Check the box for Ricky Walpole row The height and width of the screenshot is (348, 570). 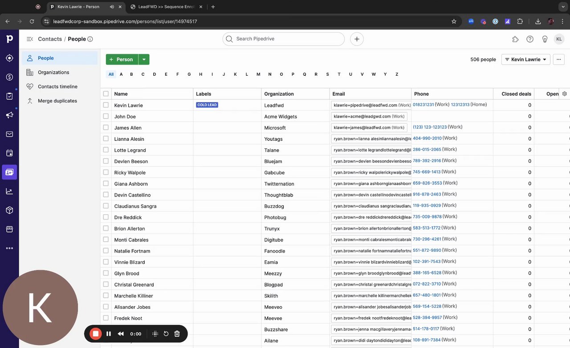[x=106, y=172]
